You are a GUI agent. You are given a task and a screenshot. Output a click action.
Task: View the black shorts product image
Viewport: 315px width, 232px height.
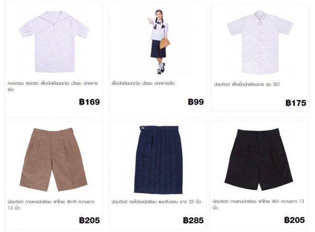259,159
